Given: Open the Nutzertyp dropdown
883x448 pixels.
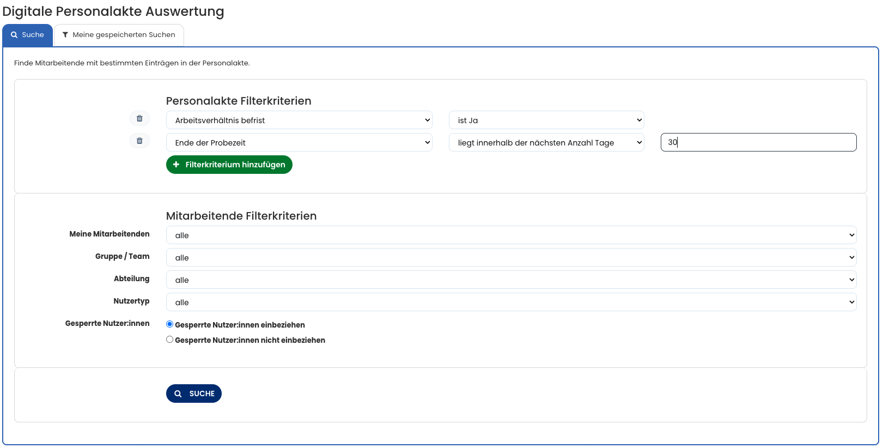Looking at the screenshot, I should coord(510,302).
